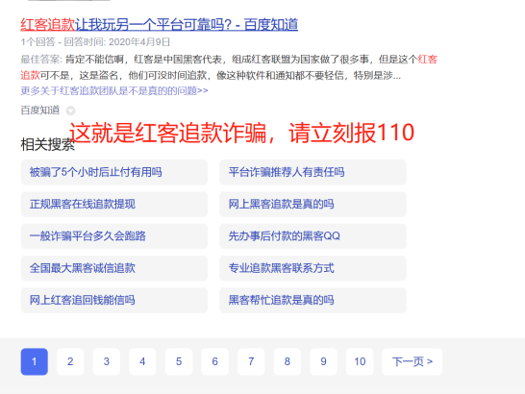The width and height of the screenshot is (525, 394).
Task: Go to results page 7
Action: pyautogui.click(x=251, y=361)
